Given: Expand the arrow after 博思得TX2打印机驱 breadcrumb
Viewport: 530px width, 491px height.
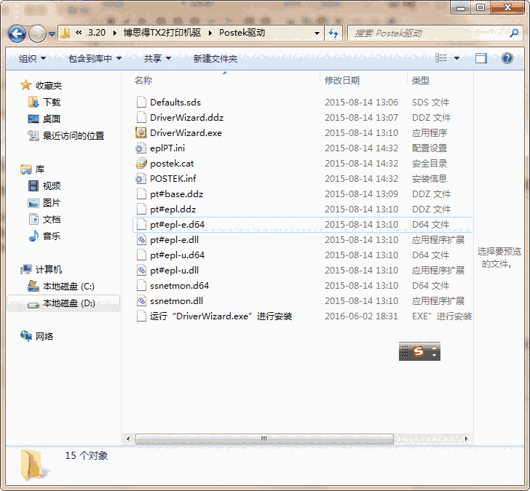Looking at the screenshot, I should [210, 33].
